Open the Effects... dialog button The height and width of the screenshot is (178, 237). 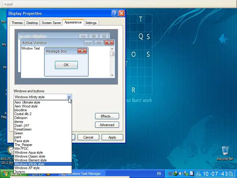(107, 116)
